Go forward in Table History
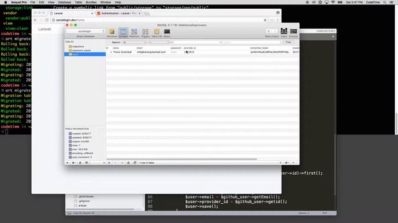 click(x=275, y=31)
